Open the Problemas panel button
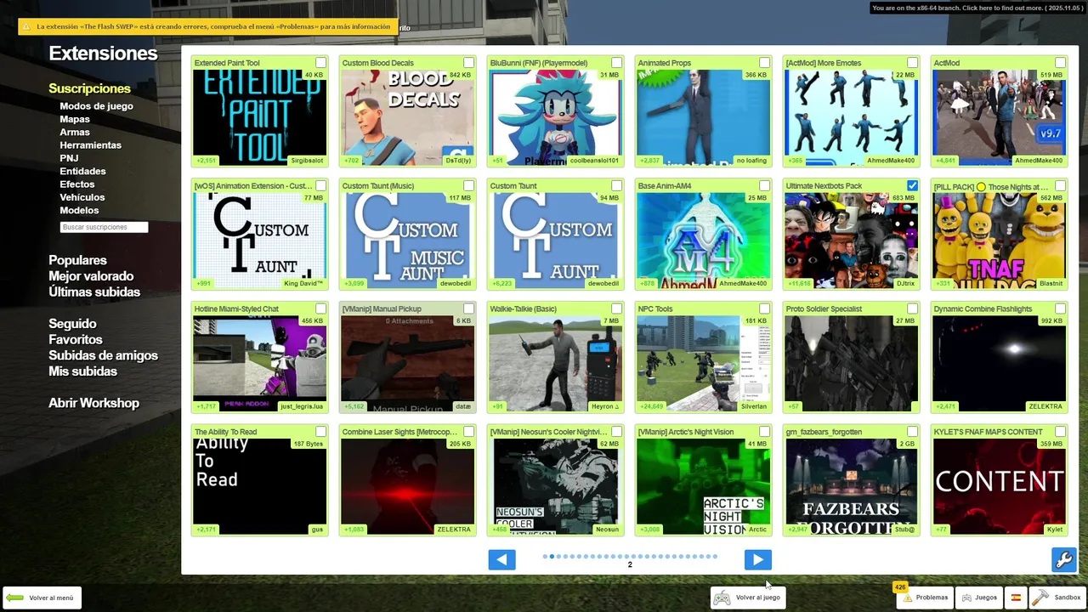Screen dimensions: 1088x612 click(925, 598)
